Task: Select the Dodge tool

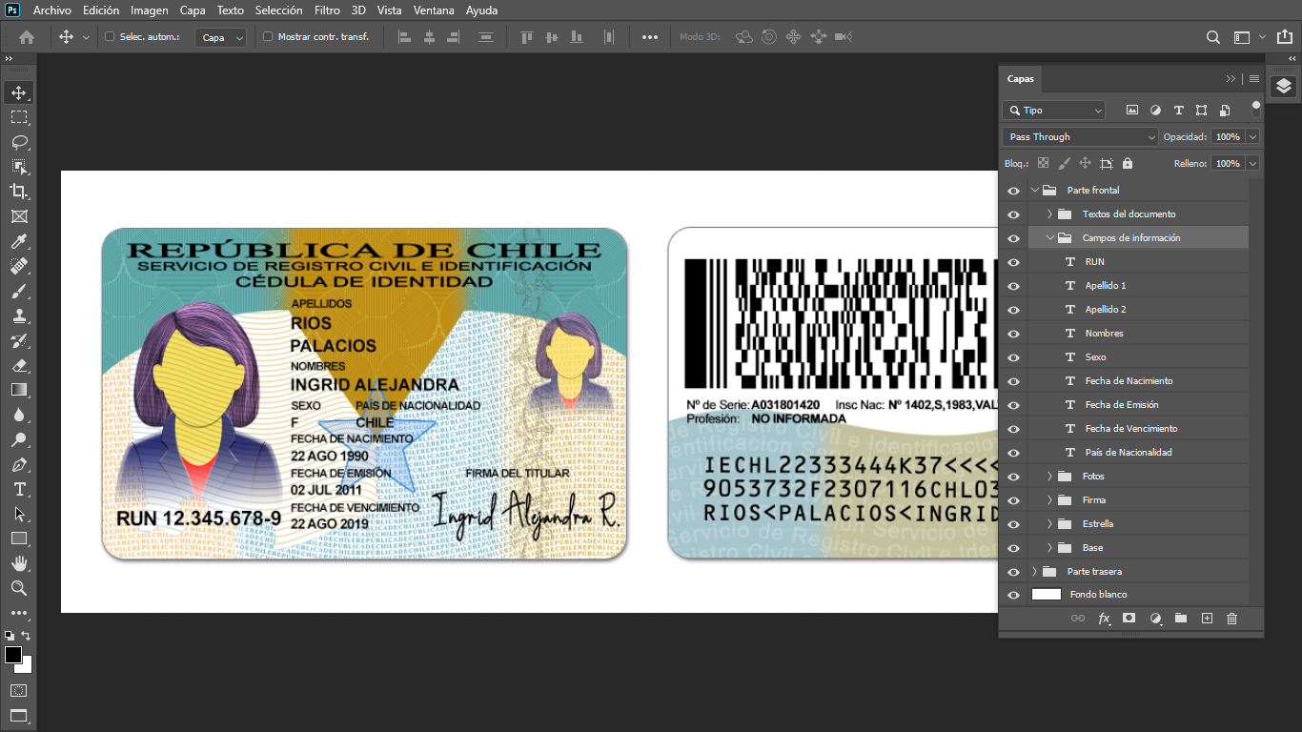Action: tap(18, 439)
